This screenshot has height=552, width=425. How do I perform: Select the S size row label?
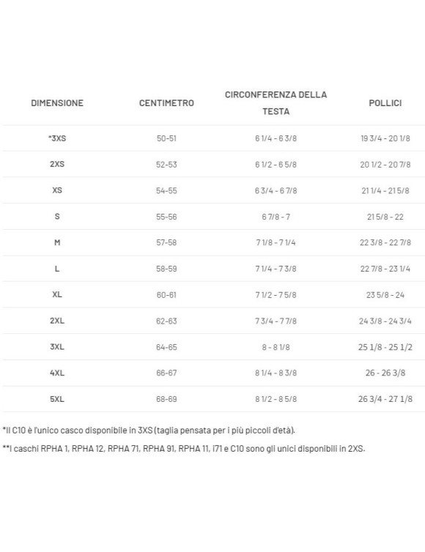click(57, 216)
